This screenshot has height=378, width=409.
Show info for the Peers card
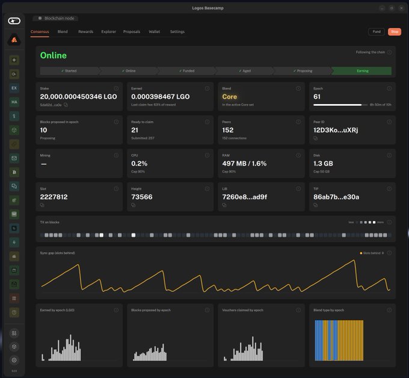(x=298, y=122)
